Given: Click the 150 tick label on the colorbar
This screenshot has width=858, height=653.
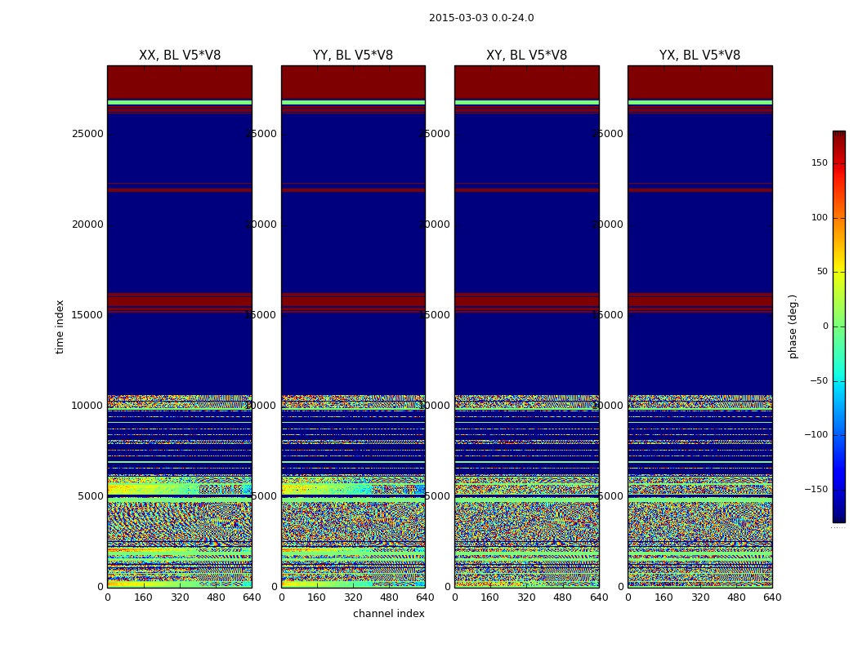Looking at the screenshot, I should click(x=819, y=163).
